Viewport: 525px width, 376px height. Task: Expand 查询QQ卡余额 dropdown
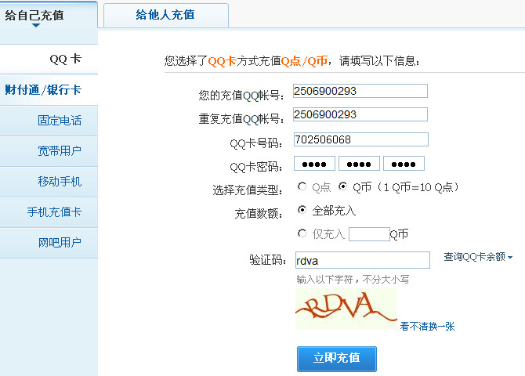click(478, 257)
